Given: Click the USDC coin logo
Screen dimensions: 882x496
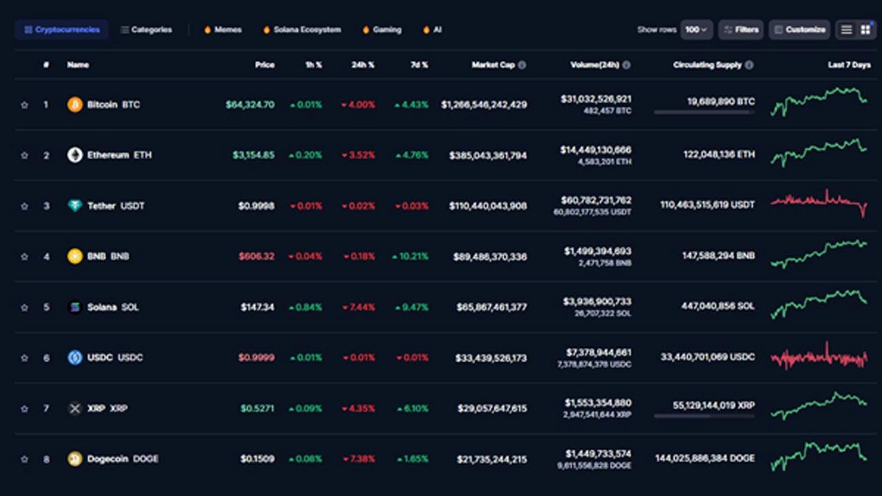Looking at the screenshot, I should coord(74,358).
